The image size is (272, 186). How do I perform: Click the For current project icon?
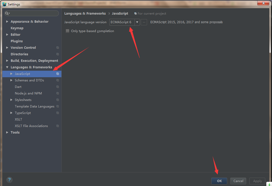pyautogui.click(x=136, y=13)
